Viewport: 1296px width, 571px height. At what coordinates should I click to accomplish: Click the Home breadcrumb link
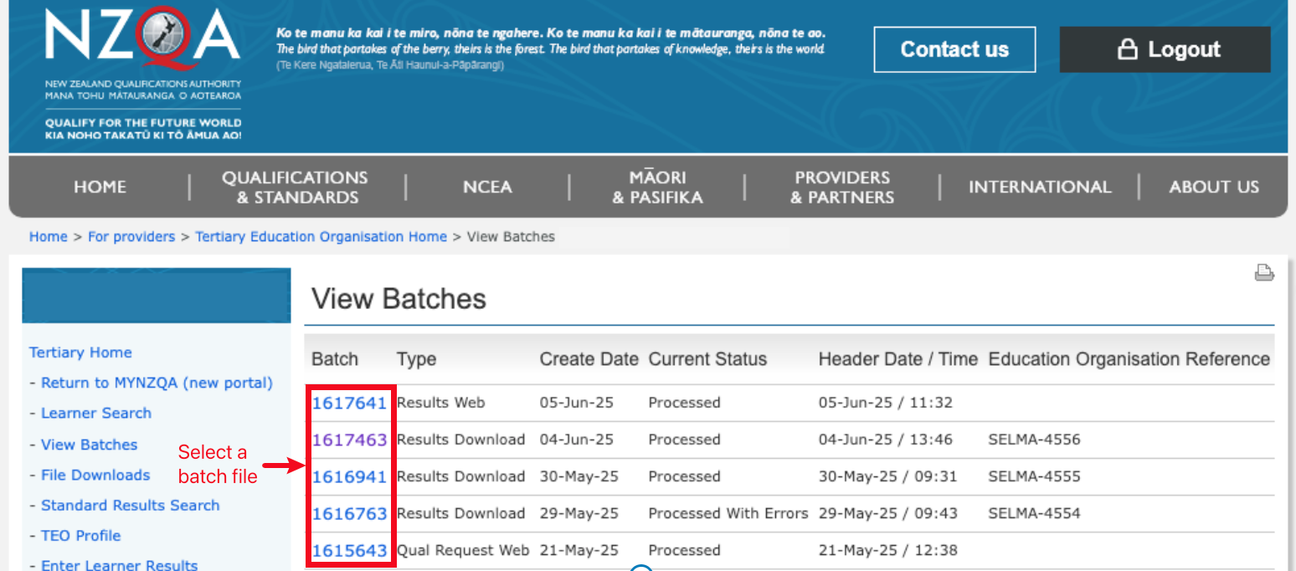pyautogui.click(x=48, y=237)
